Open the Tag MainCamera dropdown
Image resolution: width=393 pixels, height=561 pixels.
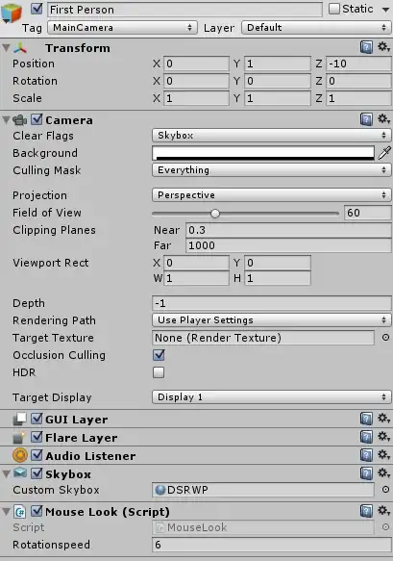point(122,28)
